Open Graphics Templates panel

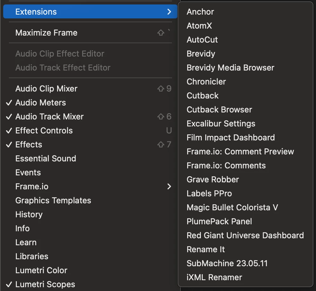90,200
